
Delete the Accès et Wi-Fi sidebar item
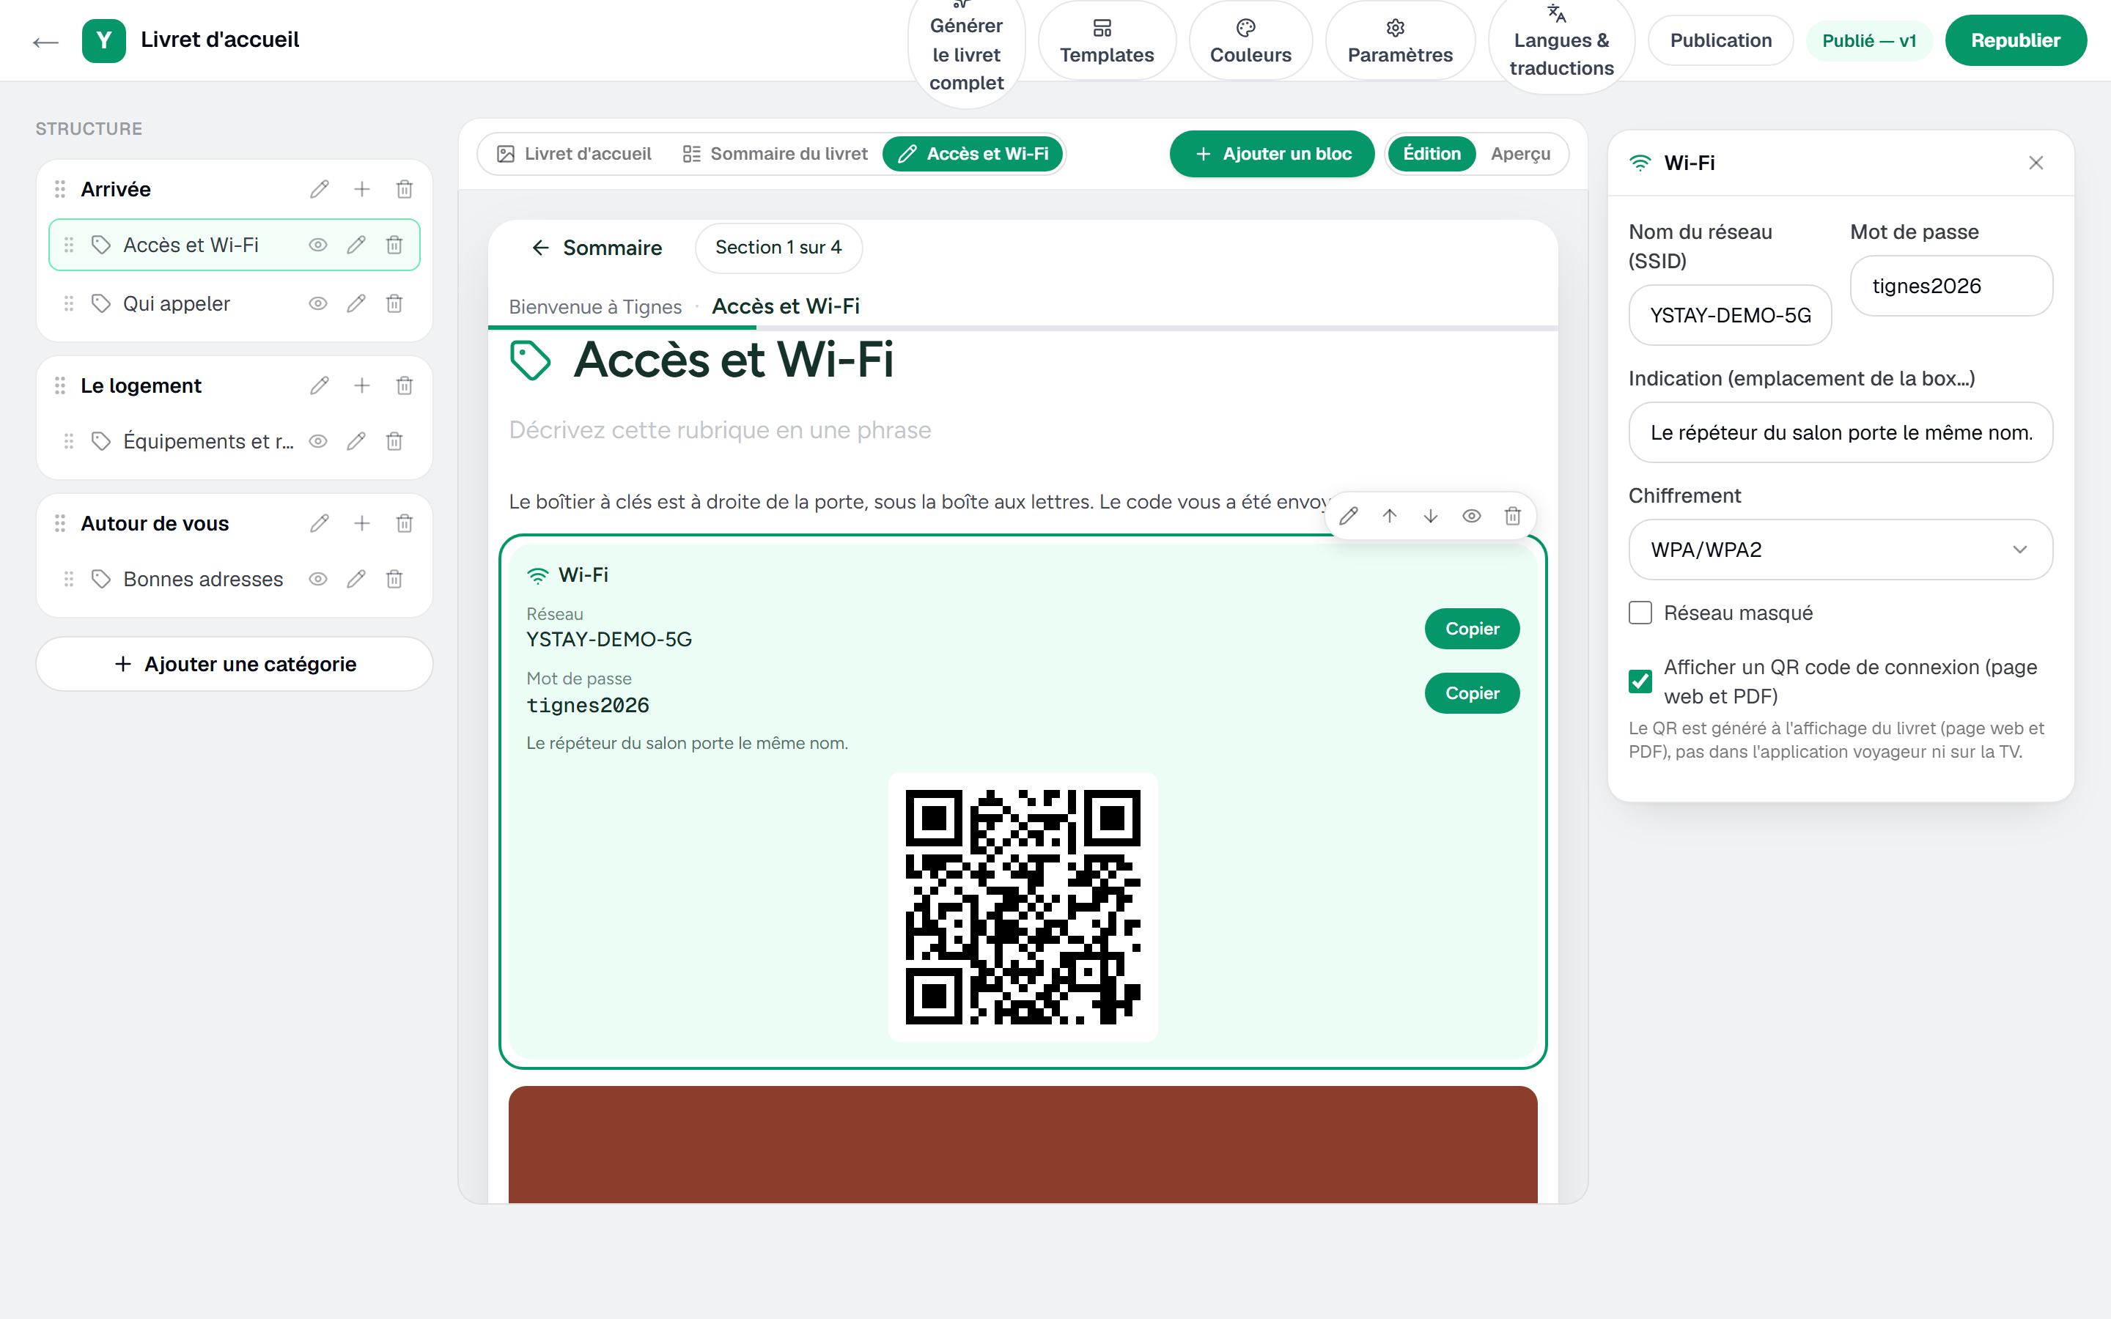click(394, 245)
